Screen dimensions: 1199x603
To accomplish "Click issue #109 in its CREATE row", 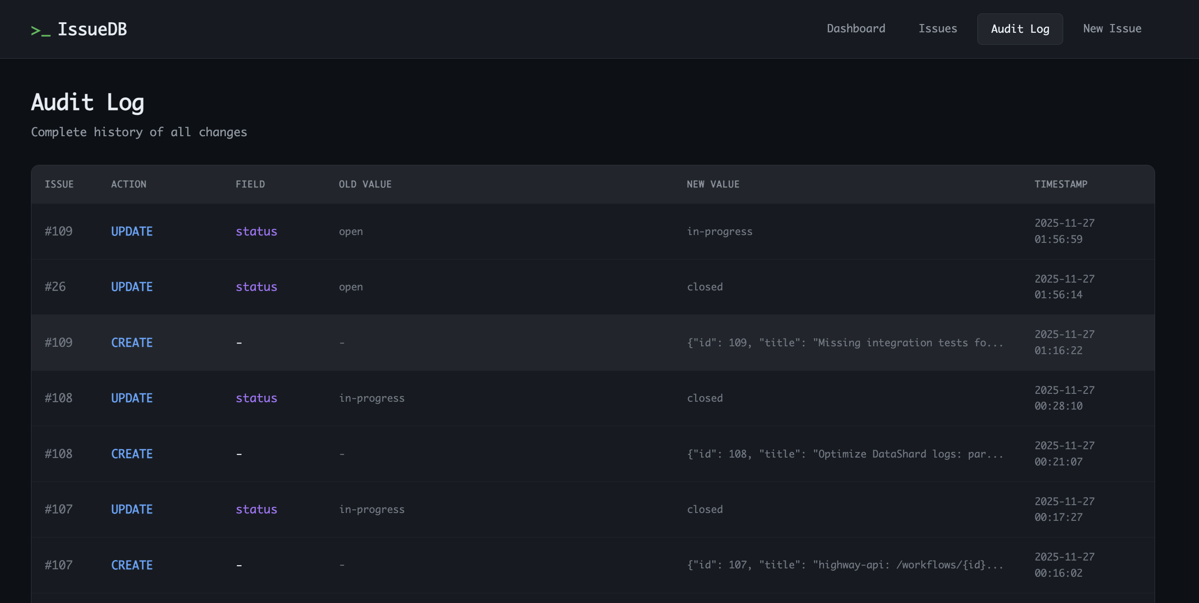I will coord(59,343).
